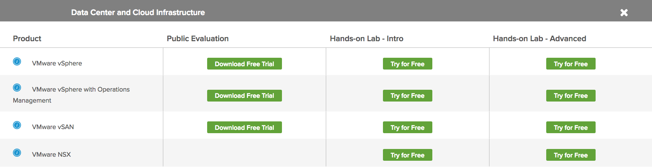Download Free Trial for VMware vSAN

244,127
